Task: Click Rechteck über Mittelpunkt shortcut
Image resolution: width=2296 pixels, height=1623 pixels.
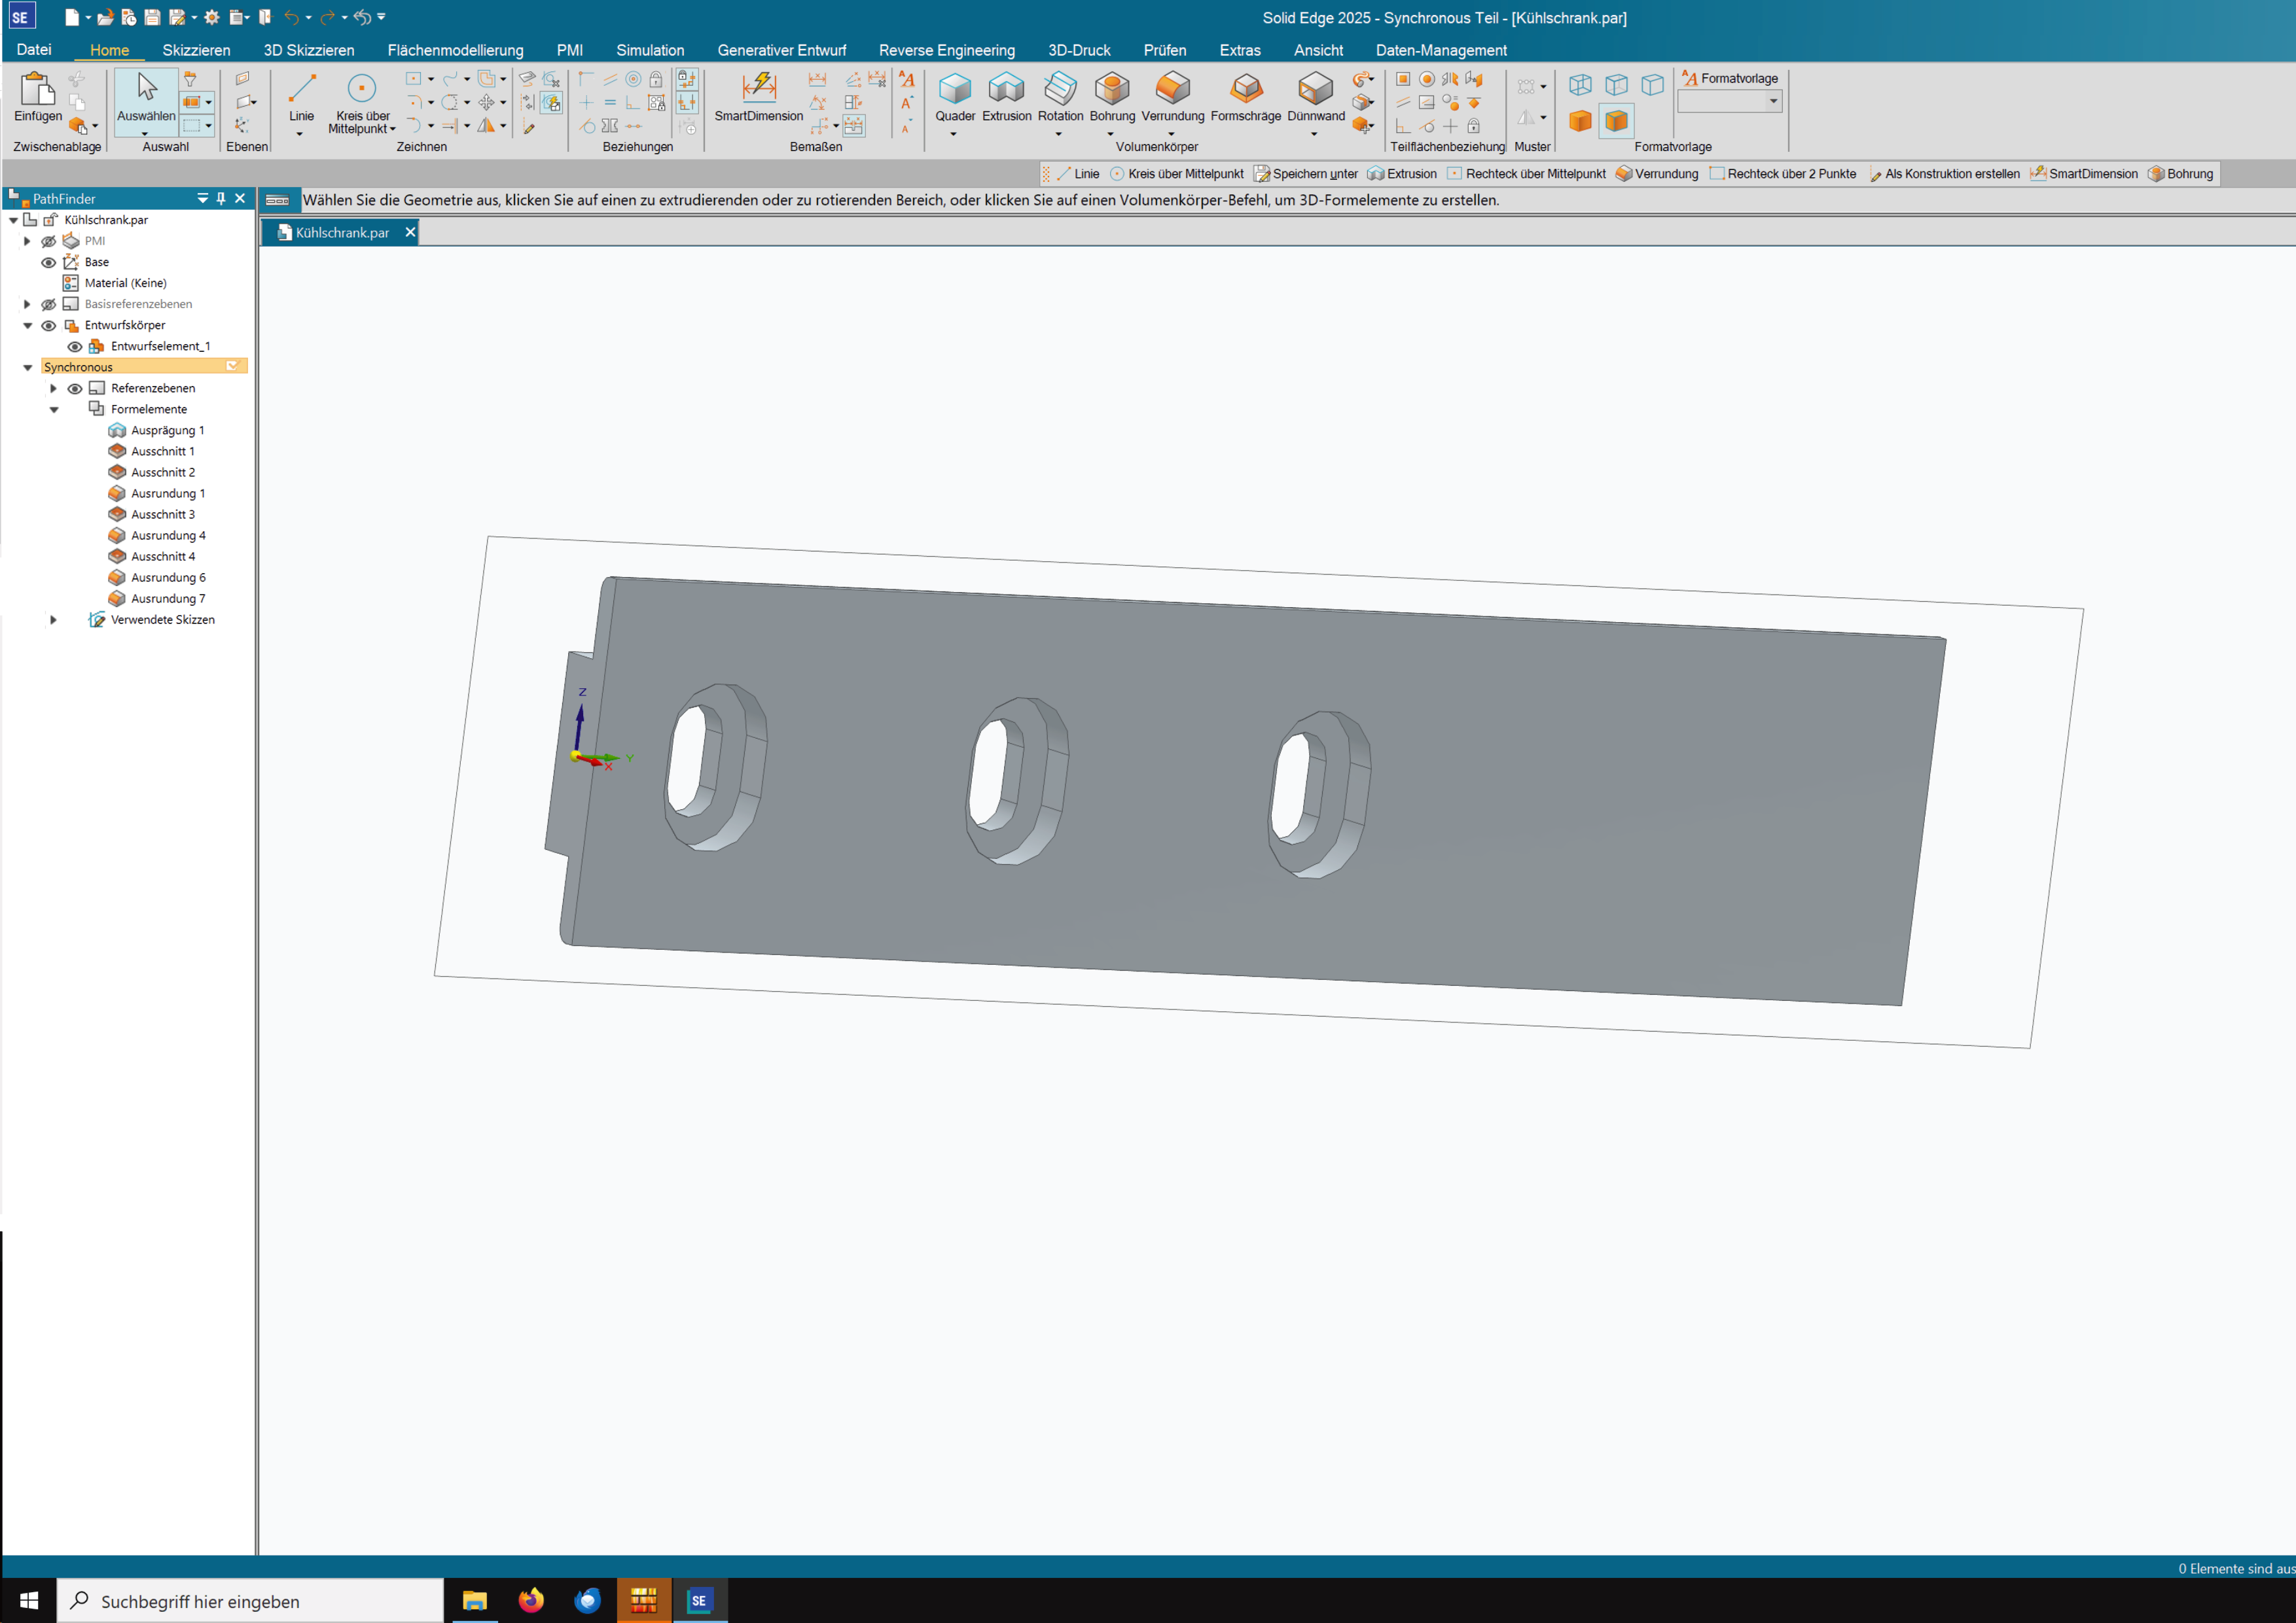Action: click(1526, 174)
